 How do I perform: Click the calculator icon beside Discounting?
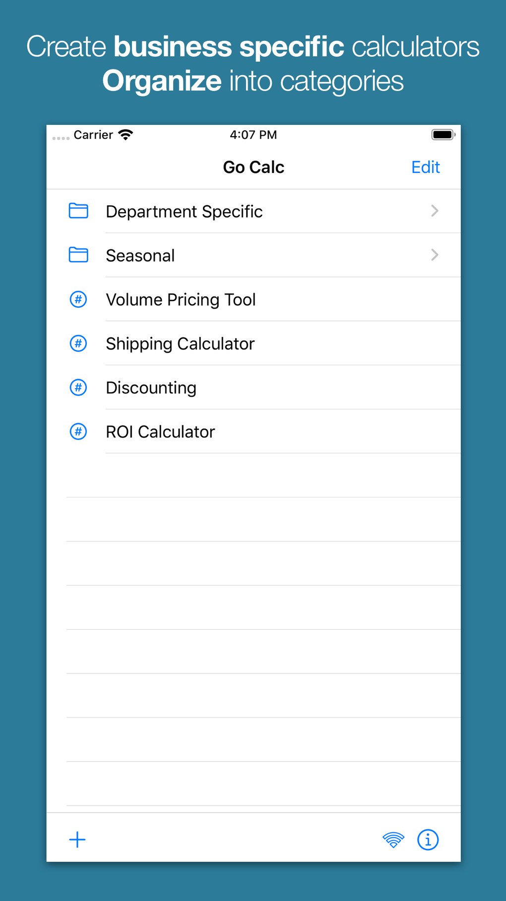click(78, 387)
